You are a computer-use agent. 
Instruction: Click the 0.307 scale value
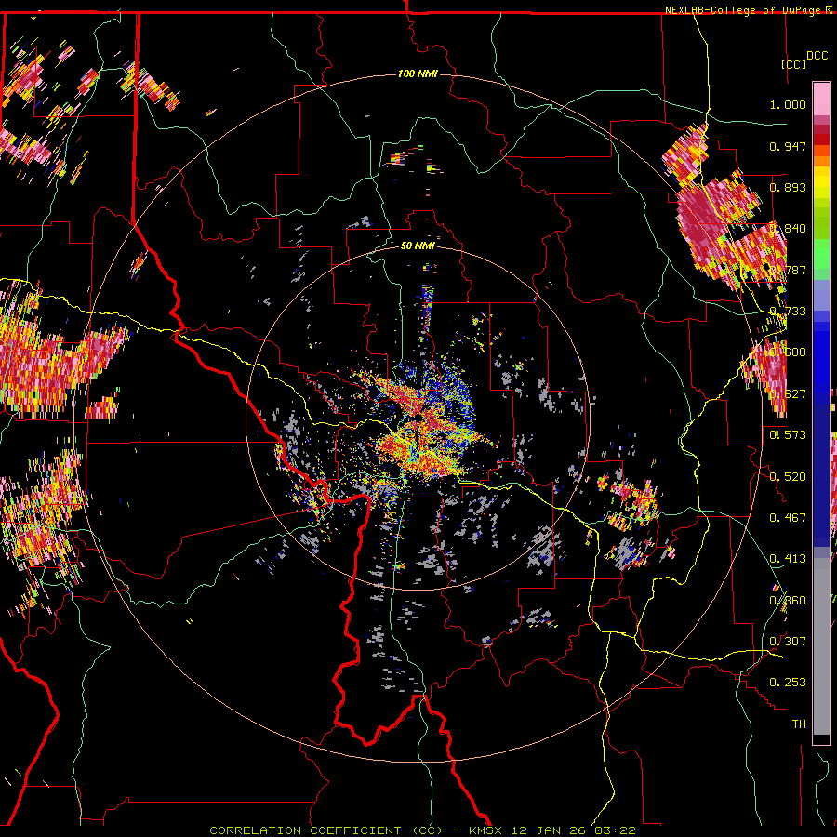click(788, 641)
